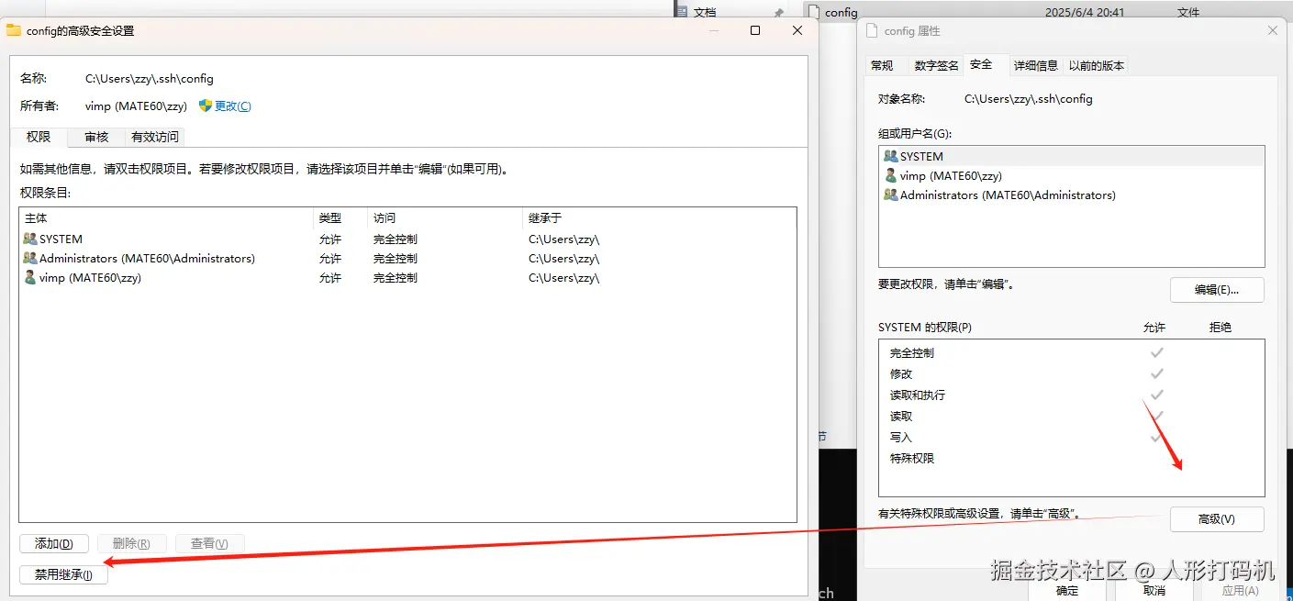Click the 取消 button in config properties
1293x601 pixels.
pos(1154,591)
